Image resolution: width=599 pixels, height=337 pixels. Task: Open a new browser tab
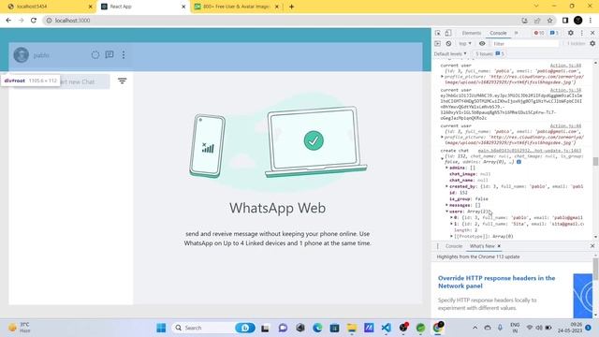click(291, 7)
